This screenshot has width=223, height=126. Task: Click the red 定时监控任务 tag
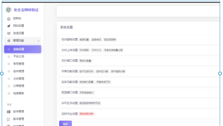click(x=87, y=114)
